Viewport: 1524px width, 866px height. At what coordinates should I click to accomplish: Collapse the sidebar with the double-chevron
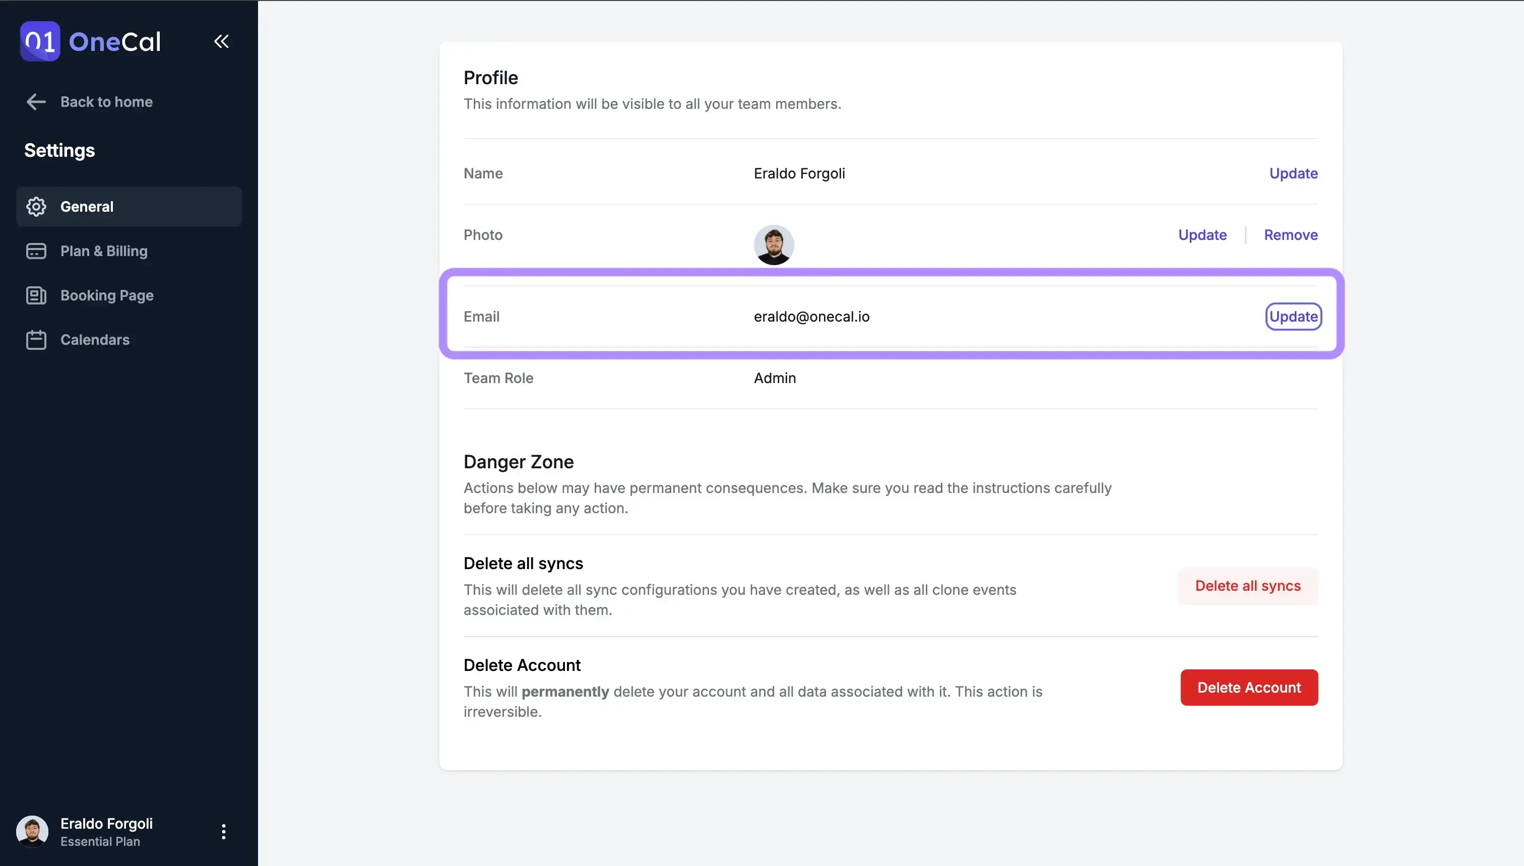(221, 41)
